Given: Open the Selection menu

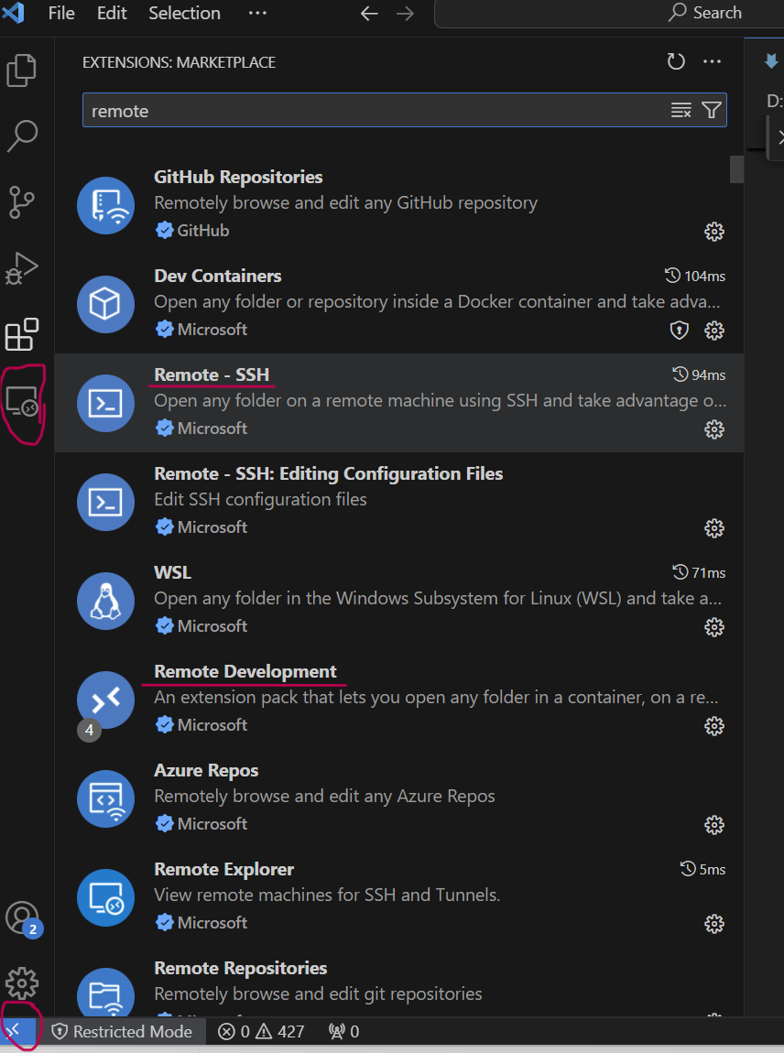Looking at the screenshot, I should 184,13.
